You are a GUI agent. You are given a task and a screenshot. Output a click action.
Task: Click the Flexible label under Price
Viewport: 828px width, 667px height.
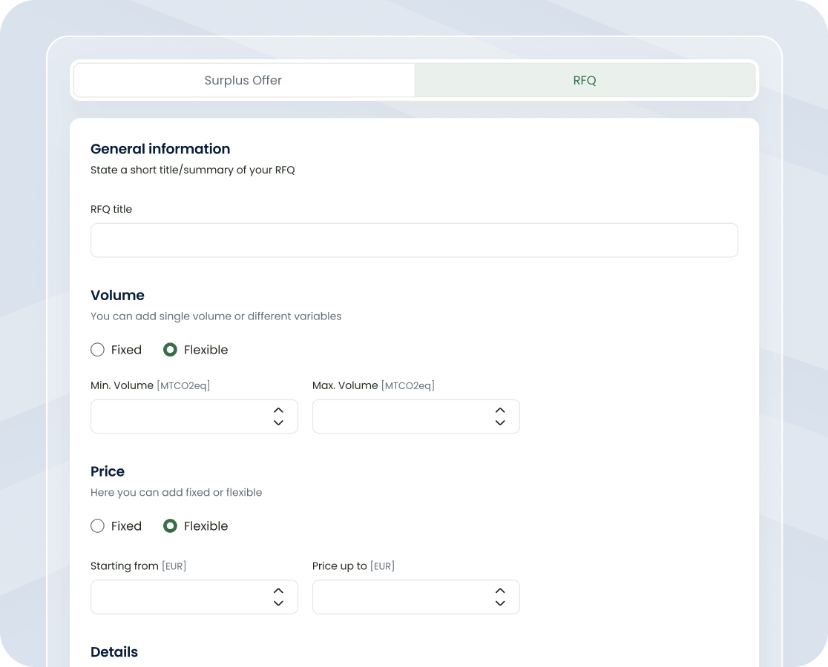[206, 526]
